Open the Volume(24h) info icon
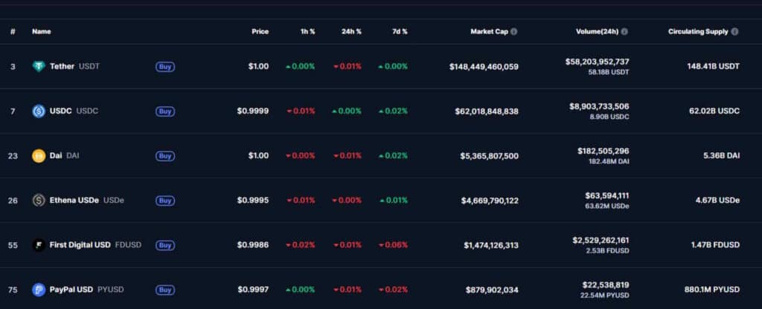 tap(624, 31)
